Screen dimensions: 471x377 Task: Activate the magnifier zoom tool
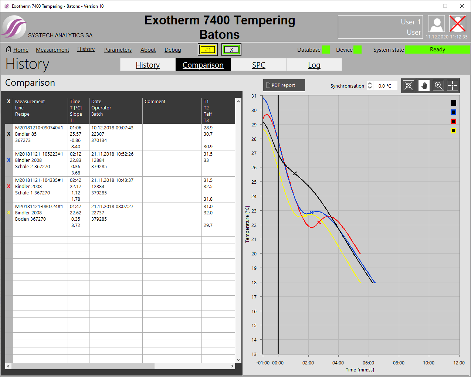coord(438,86)
